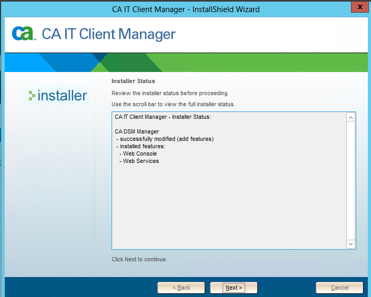Cancel the InstallShield wizard
371x297 pixels.
click(x=339, y=288)
